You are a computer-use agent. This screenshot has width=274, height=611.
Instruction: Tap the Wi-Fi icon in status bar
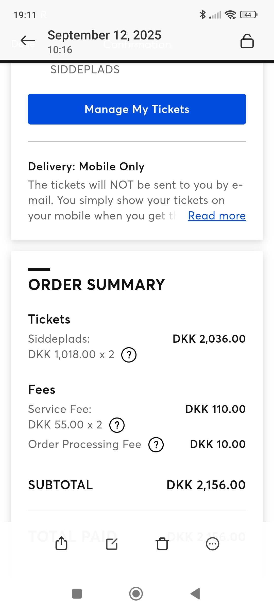pos(230,15)
